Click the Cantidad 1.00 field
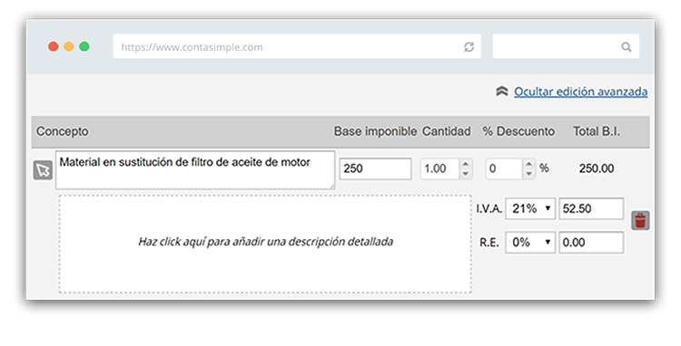The image size is (681, 346). click(439, 168)
